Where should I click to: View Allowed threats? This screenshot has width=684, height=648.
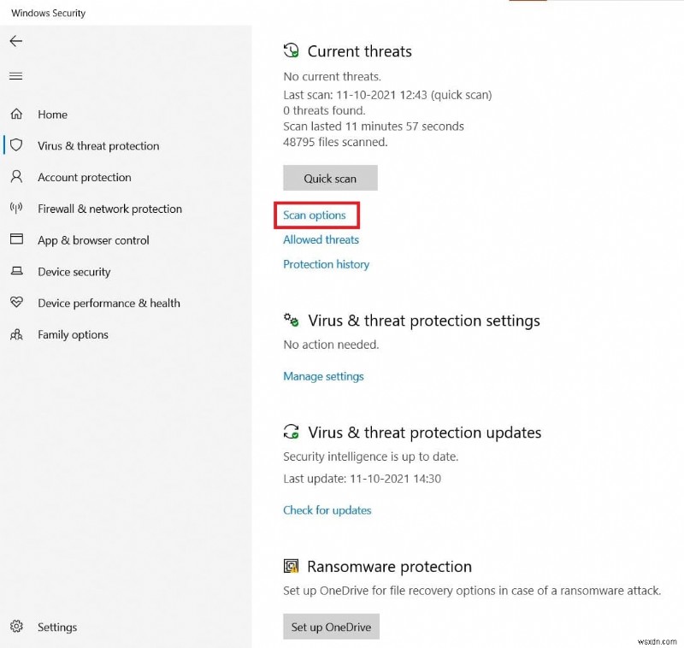tap(321, 239)
